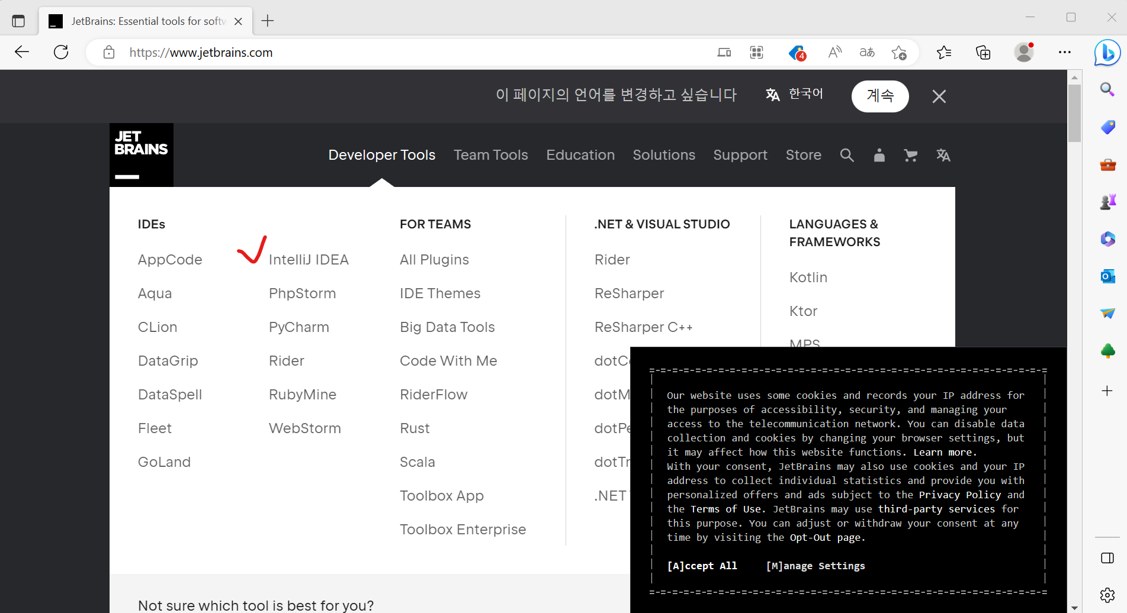The width and height of the screenshot is (1127, 613).
Task: Open the Bing Copilot sidebar button
Action: coord(1107,53)
